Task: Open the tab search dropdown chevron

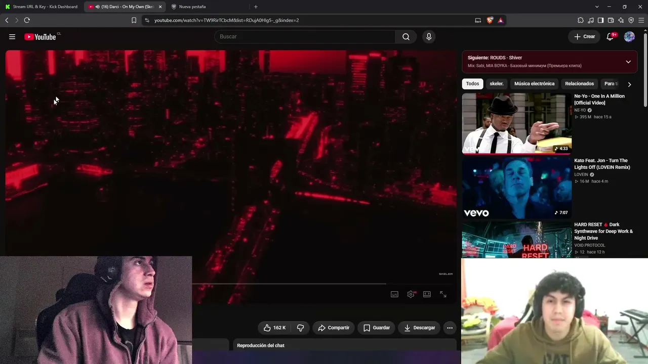Action: coord(597,7)
